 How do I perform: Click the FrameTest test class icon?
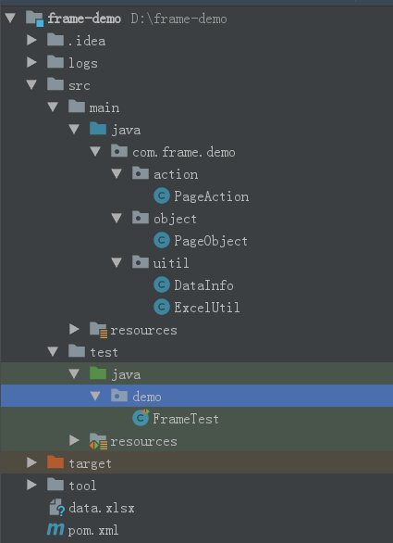pos(141,418)
